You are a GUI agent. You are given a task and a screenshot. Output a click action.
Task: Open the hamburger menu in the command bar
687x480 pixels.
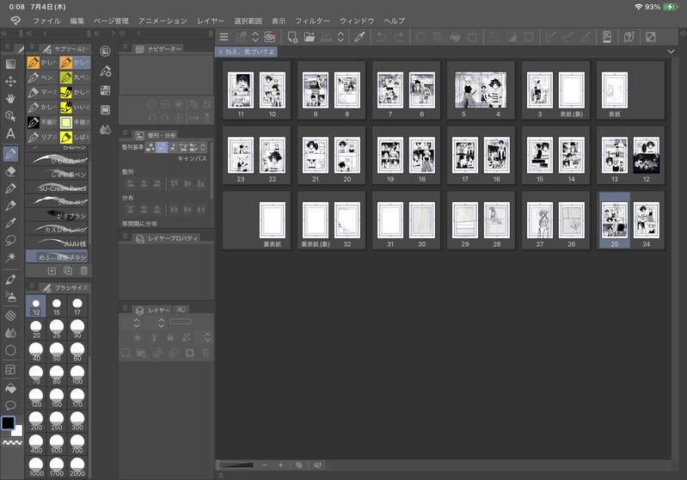pyautogui.click(x=224, y=37)
